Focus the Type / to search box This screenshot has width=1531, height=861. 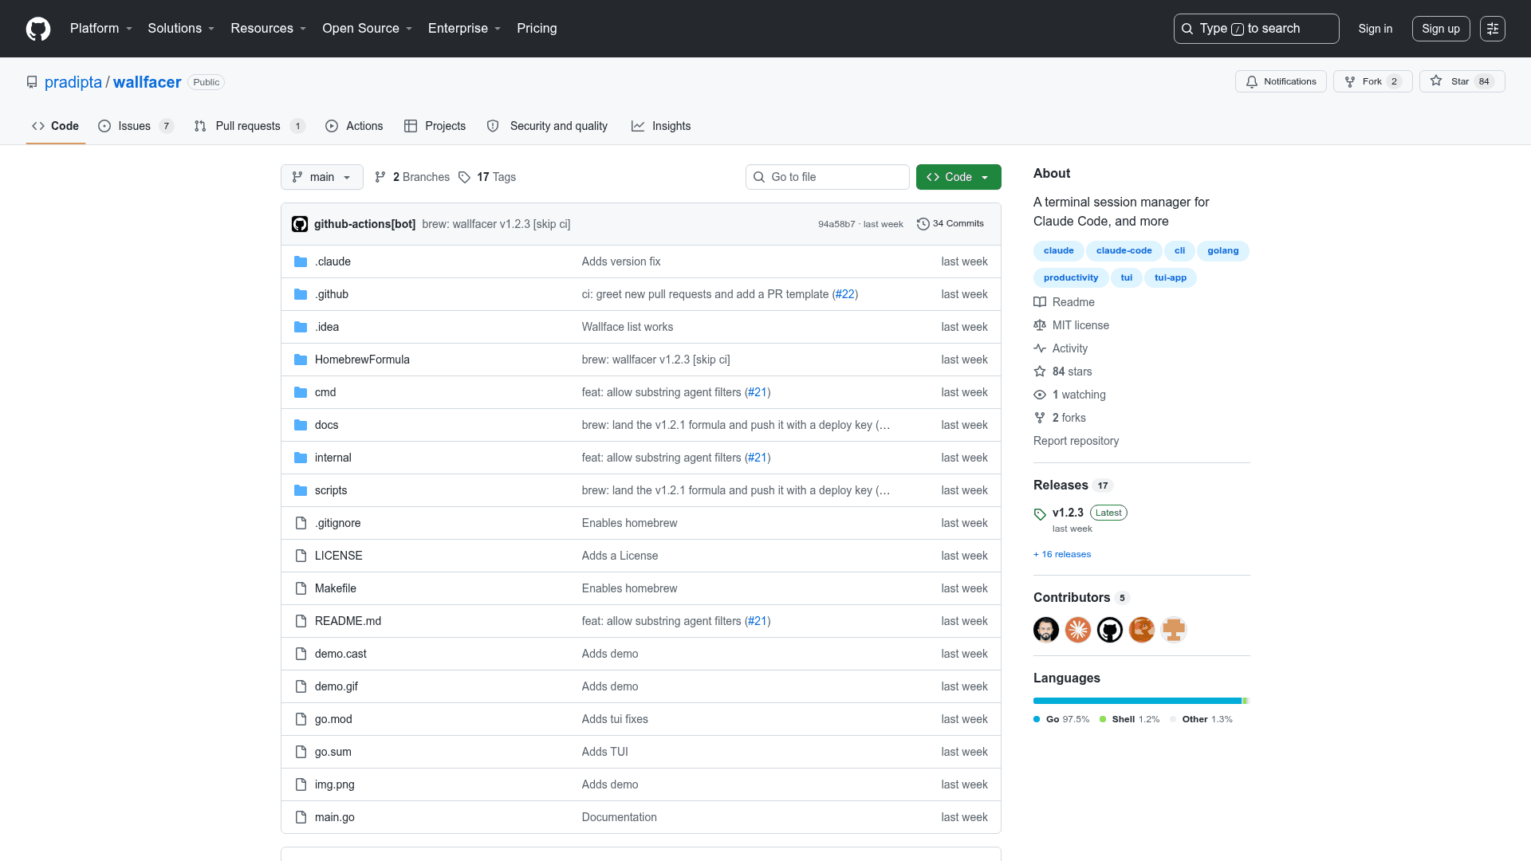(1256, 29)
